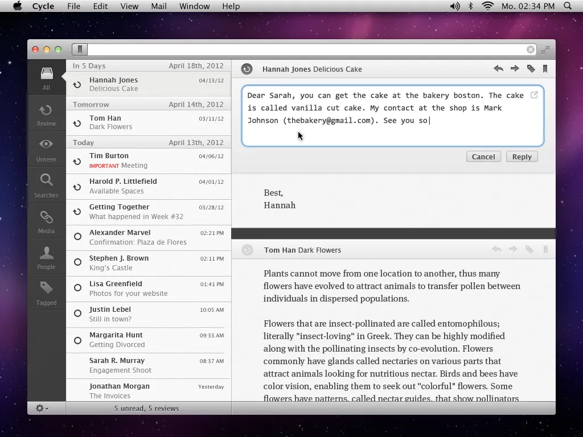583x437 pixels.
Task: Select the Sarah R. Murray Engagement Shoot email
Action: pyautogui.click(x=149, y=366)
